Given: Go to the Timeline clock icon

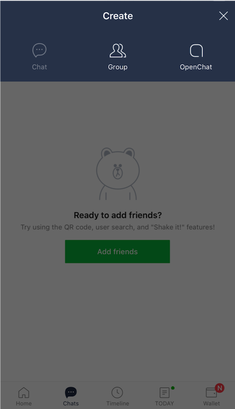Looking at the screenshot, I should point(117,392).
